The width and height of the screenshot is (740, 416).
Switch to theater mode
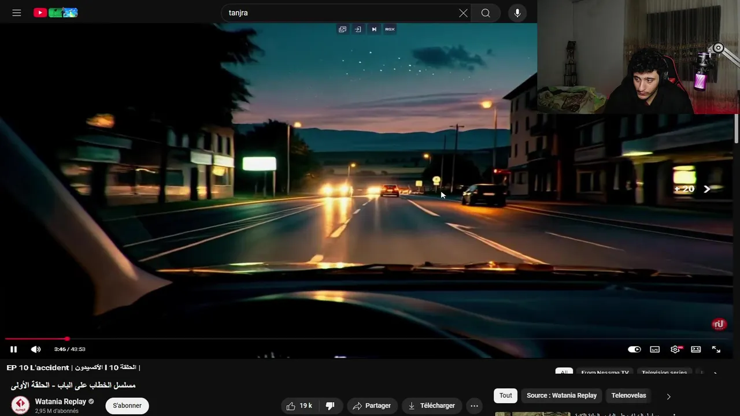coord(696,349)
